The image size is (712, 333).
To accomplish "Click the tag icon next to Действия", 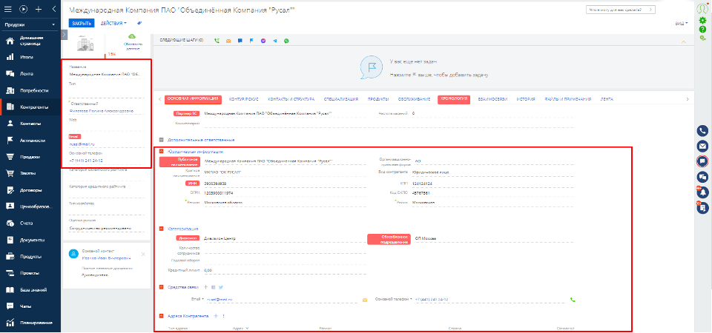I will pyautogui.click(x=139, y=23).
